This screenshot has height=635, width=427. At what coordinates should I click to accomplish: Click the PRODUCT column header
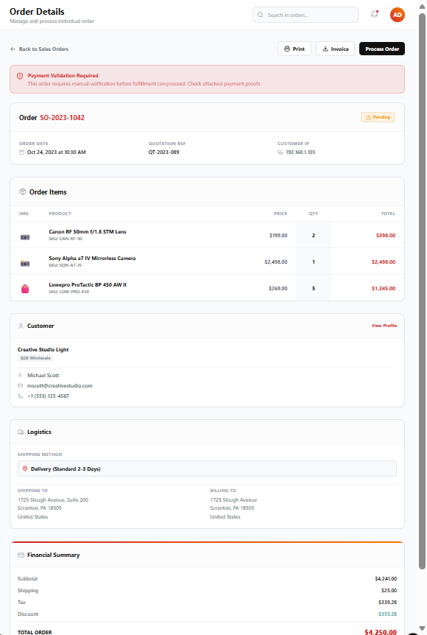(x=60, y=214)
